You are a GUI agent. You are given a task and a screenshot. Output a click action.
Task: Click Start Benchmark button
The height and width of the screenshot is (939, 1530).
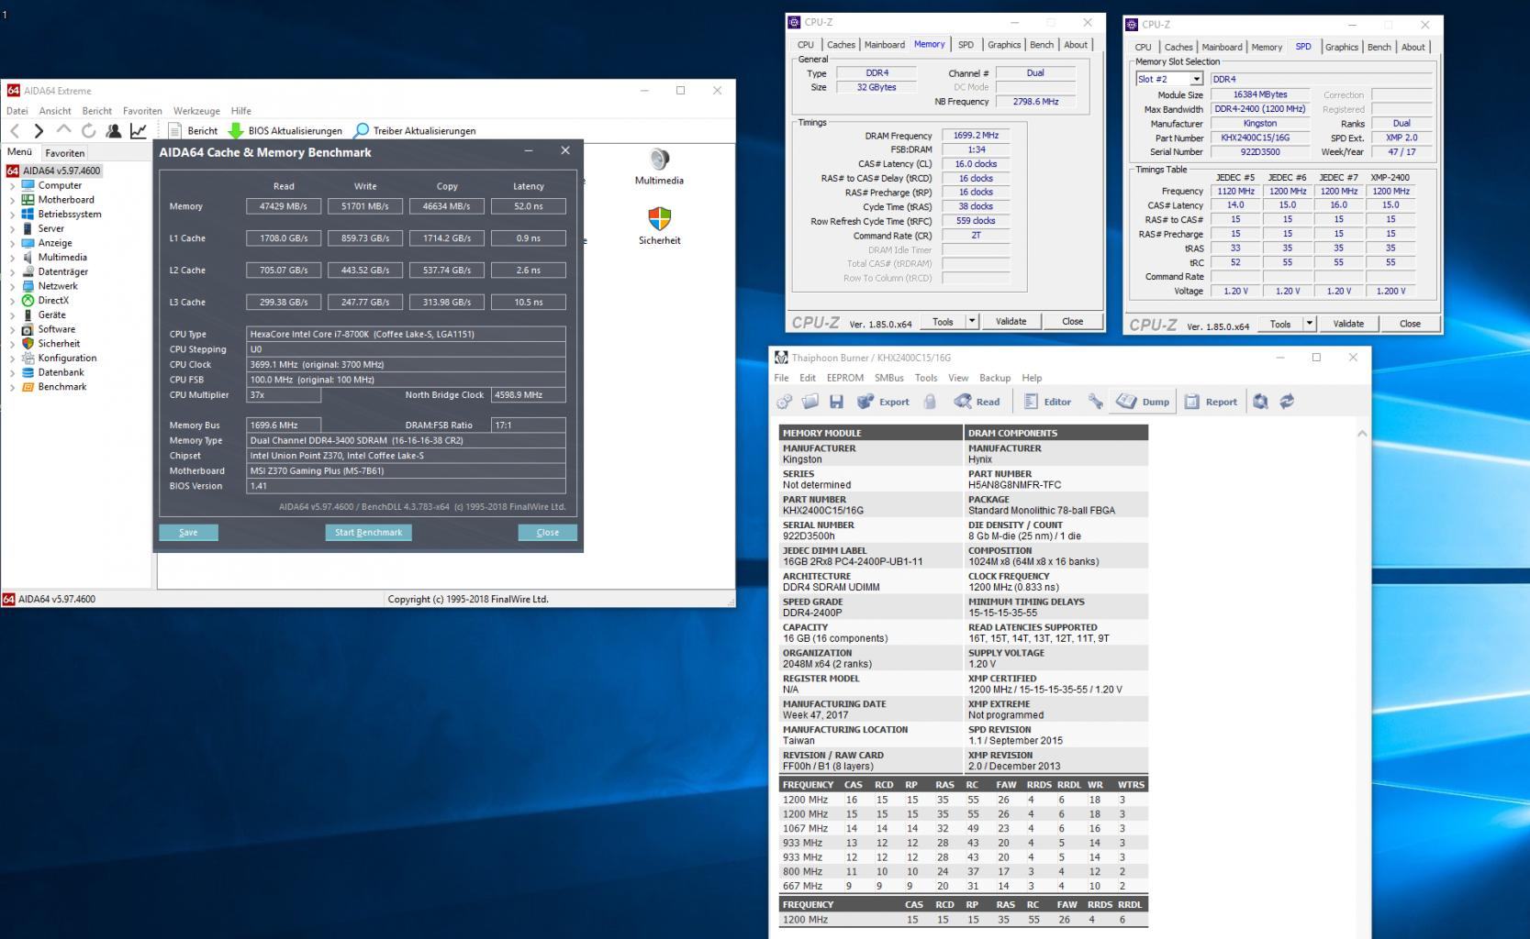(x=369, y=533)
